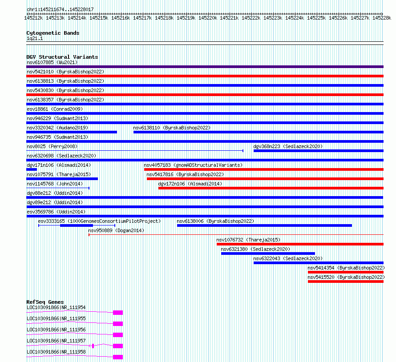The width and height of the screenshot is (396, 362).
Task: Select dgv89e212 (Uddin2014) label
Action: pos(55,202)
